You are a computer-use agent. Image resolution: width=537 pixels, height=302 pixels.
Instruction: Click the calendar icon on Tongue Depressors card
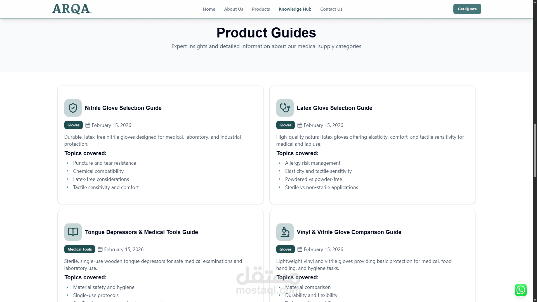(100, 249)
